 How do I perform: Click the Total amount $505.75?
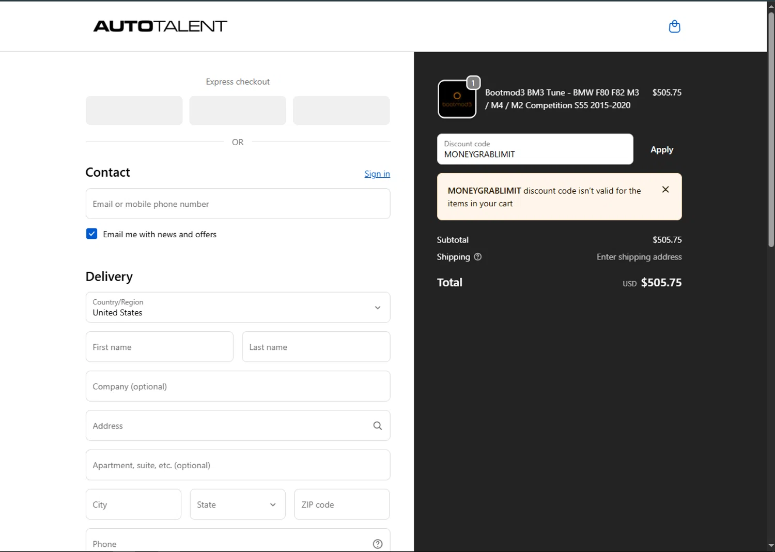click(x=661, y=283)
